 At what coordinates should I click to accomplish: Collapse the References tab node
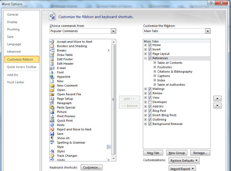tap(146, 58)
